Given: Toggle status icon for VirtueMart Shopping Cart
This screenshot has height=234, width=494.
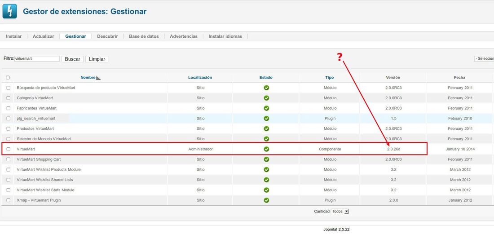Looking at the screenshot, I should pyautogui.click(x=266, y=159).
